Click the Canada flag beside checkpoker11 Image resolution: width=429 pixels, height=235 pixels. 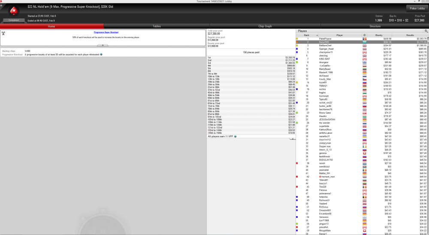coord(365,52)
